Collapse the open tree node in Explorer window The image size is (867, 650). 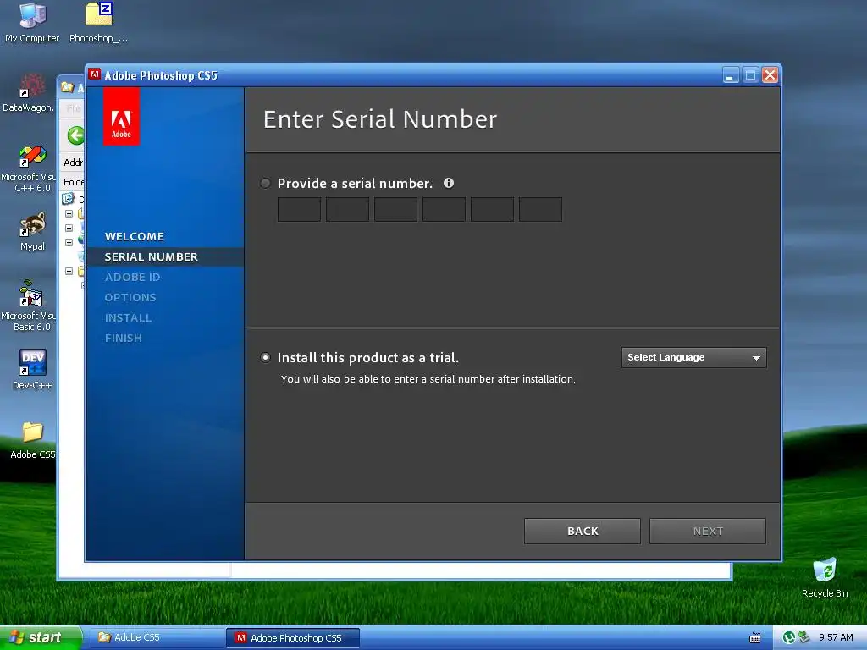tap(69, 271)
